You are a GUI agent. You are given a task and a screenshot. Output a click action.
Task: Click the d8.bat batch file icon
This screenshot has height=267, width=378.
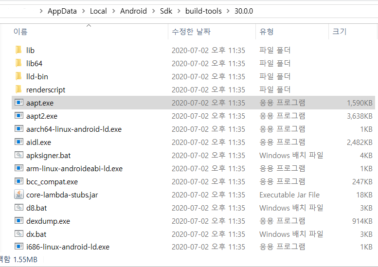[19, 208]
